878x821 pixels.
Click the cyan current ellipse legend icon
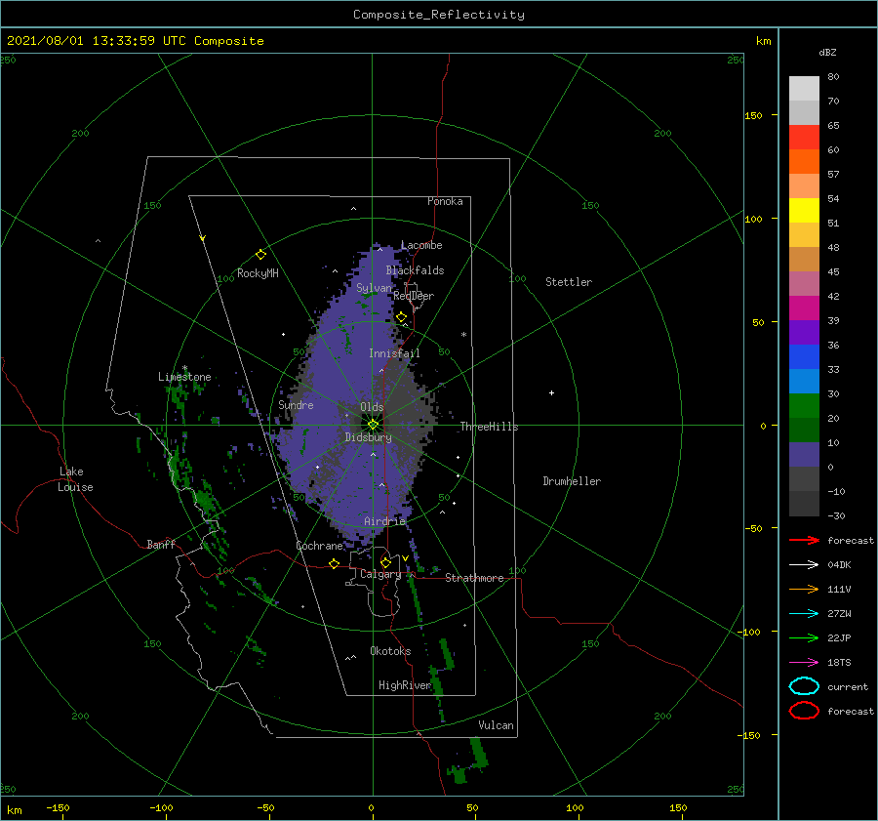(x=804, y=686)
